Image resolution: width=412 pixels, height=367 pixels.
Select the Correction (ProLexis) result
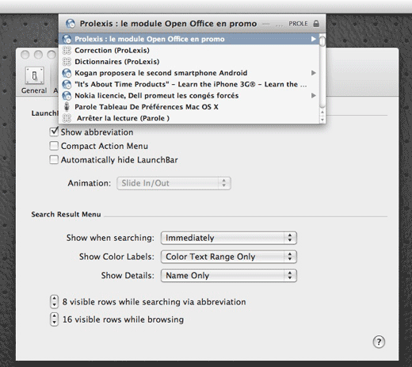[x=189, y=50]
